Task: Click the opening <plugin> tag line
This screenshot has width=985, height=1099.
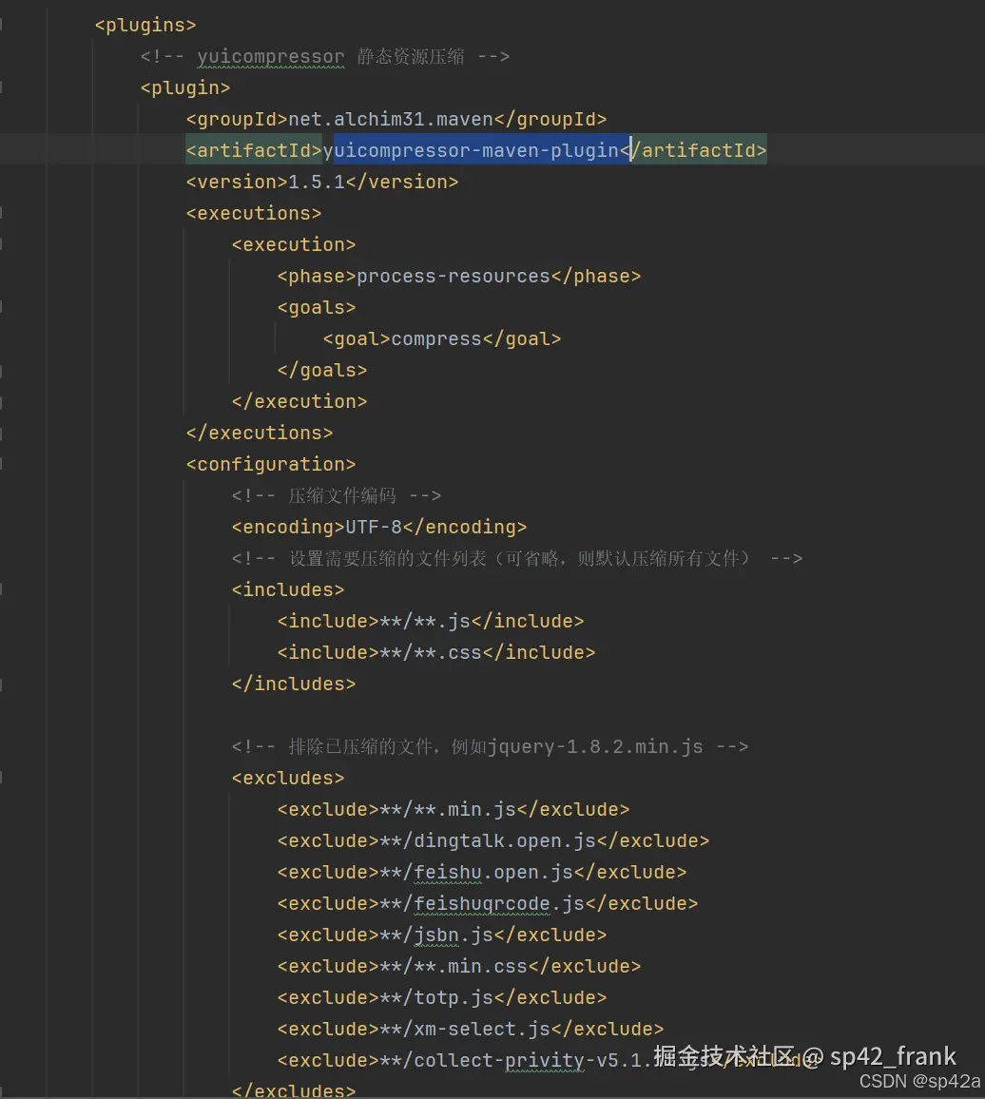Action: click(185, 87)
